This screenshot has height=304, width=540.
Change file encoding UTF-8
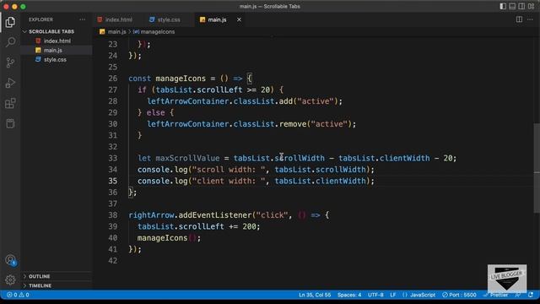point(375,295)
